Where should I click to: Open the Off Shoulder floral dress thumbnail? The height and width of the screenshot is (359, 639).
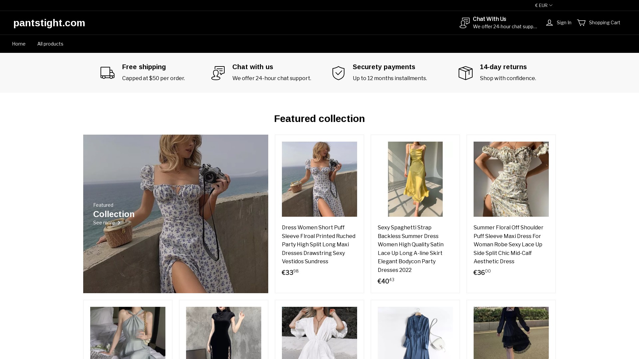click(x=511, y=179)
